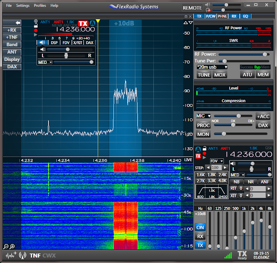
Task: Mute the headphone icon in the title bar
Action: [208, 10]
